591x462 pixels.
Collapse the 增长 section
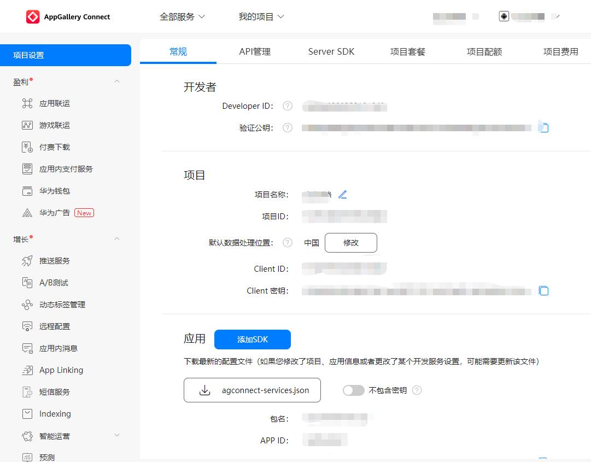click(116, 238)
